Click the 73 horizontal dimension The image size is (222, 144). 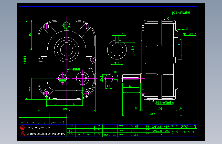[57, 104]
